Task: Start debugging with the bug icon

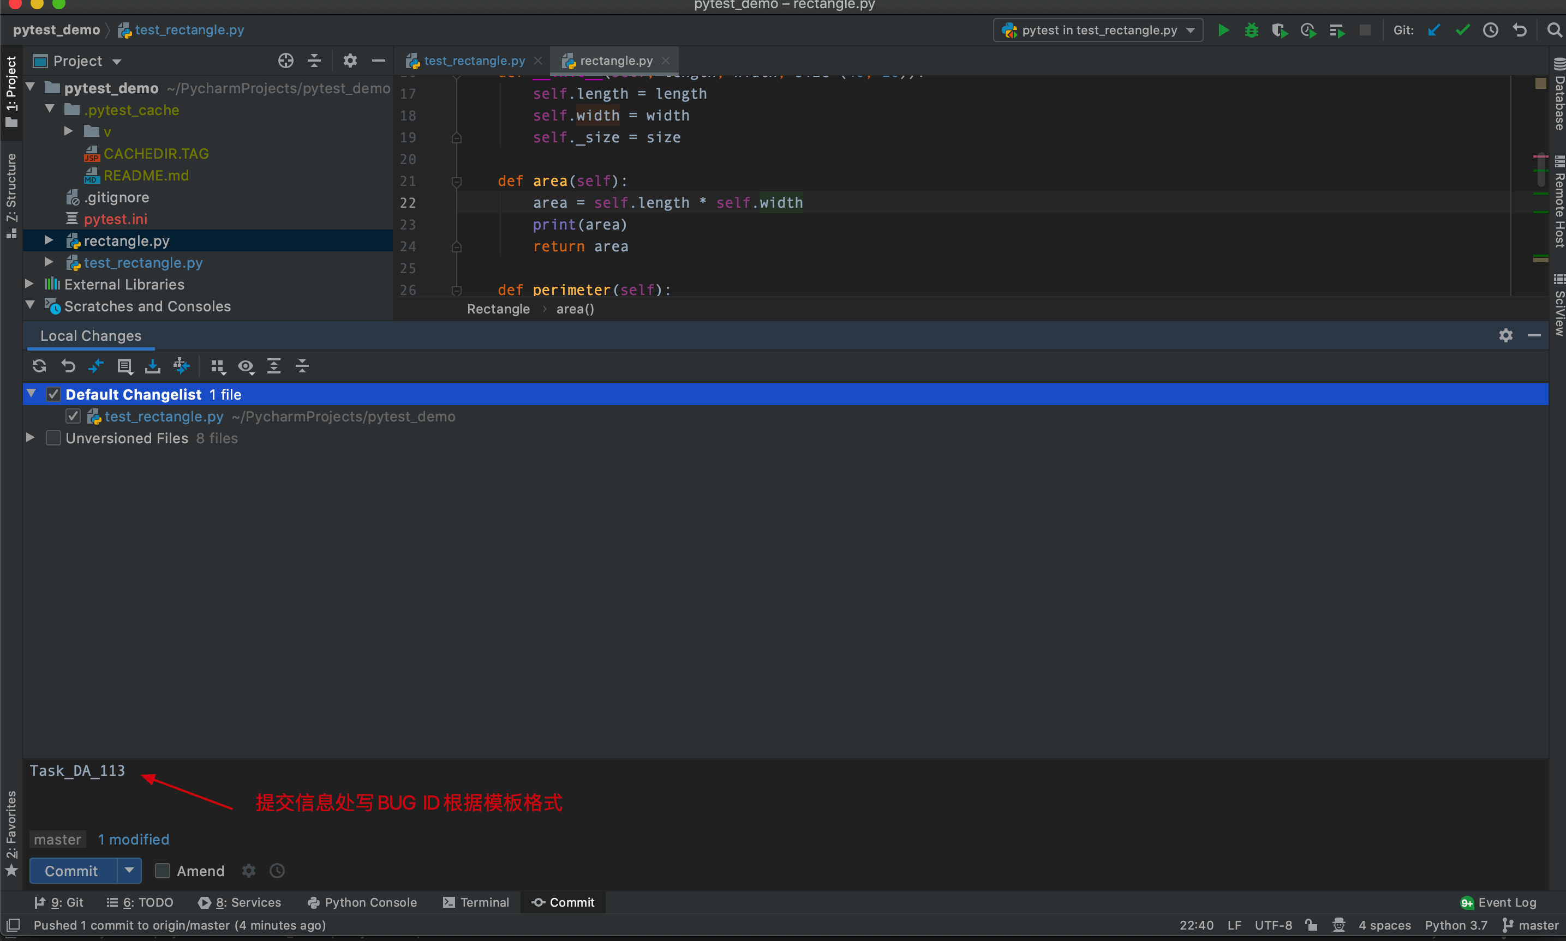Action: coord(1251,30)
